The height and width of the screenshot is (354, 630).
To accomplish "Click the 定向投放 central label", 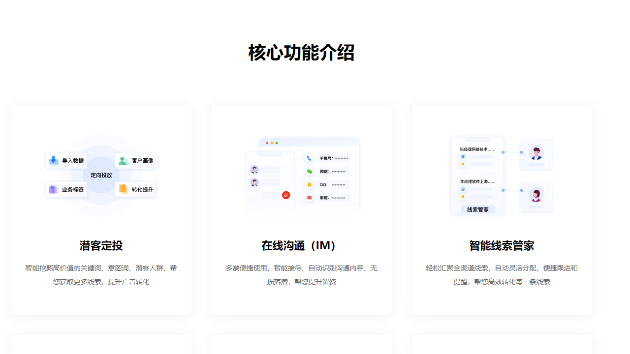I will [x=101, y=175].
